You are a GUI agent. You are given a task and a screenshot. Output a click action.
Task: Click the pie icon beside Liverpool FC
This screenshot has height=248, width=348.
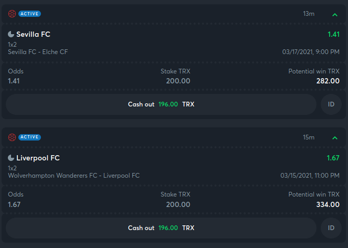coord(11,158)
